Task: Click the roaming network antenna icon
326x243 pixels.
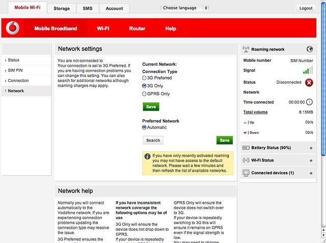Action: (246, 49)
